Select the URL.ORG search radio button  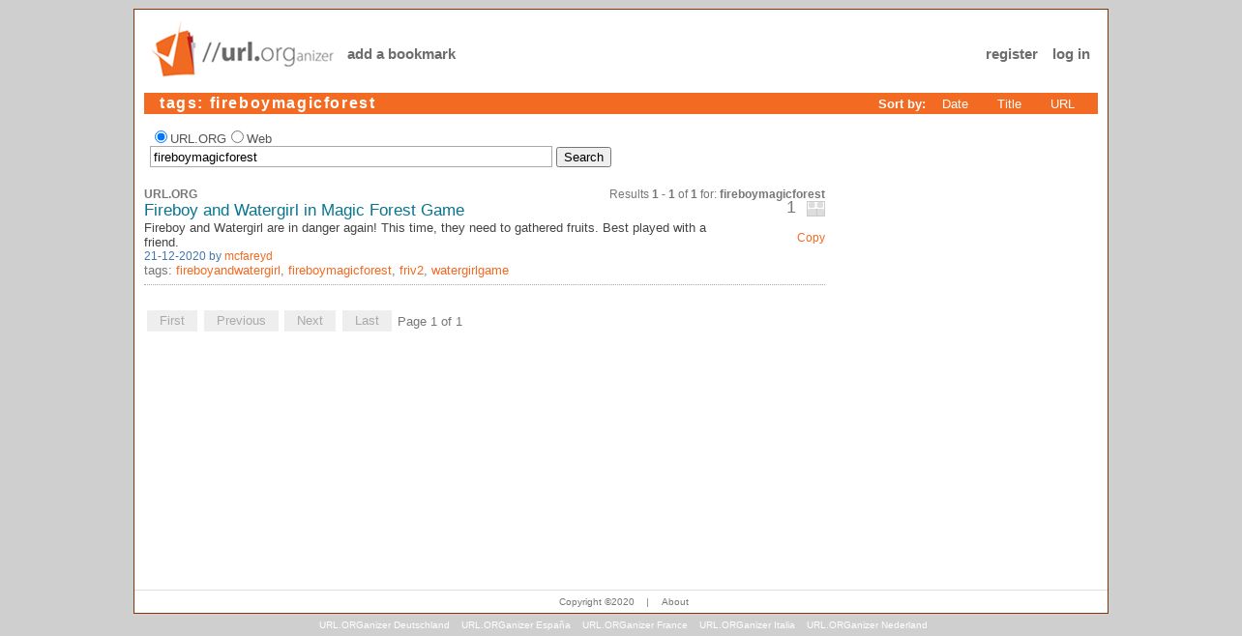click(161, 137)
